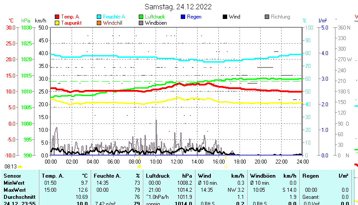Click the gray Richtung legend square
The width and height of the screenshot is (358, 205).
point(267,17)
